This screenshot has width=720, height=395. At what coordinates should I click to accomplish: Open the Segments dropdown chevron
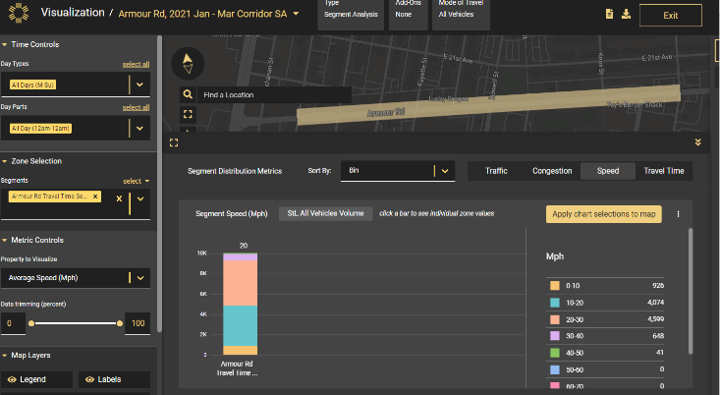(x=140, y=198)
